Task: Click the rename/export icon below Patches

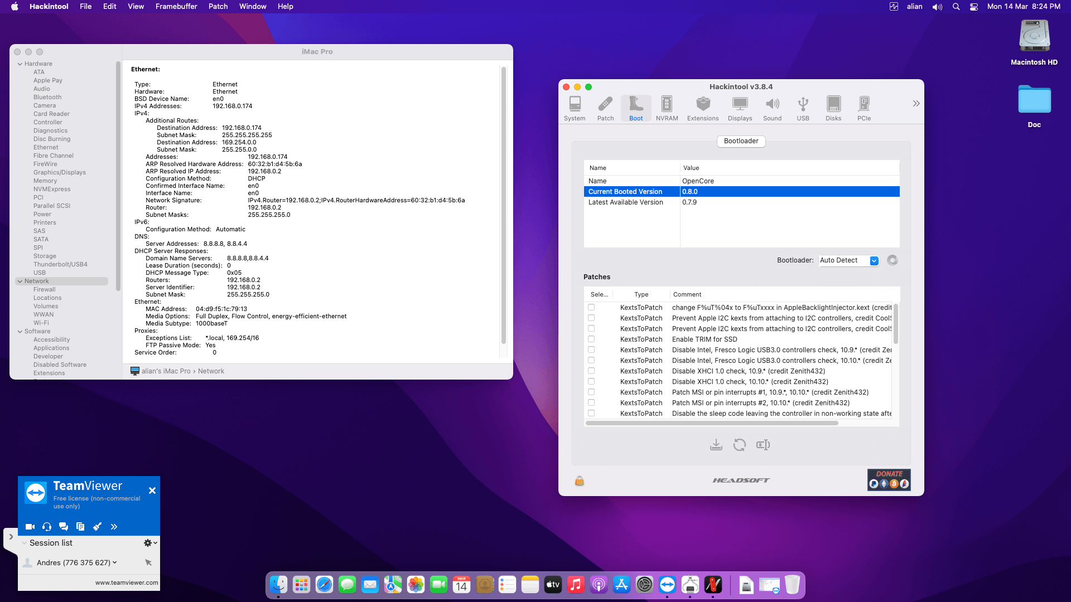Action: (x=763, y=445)
